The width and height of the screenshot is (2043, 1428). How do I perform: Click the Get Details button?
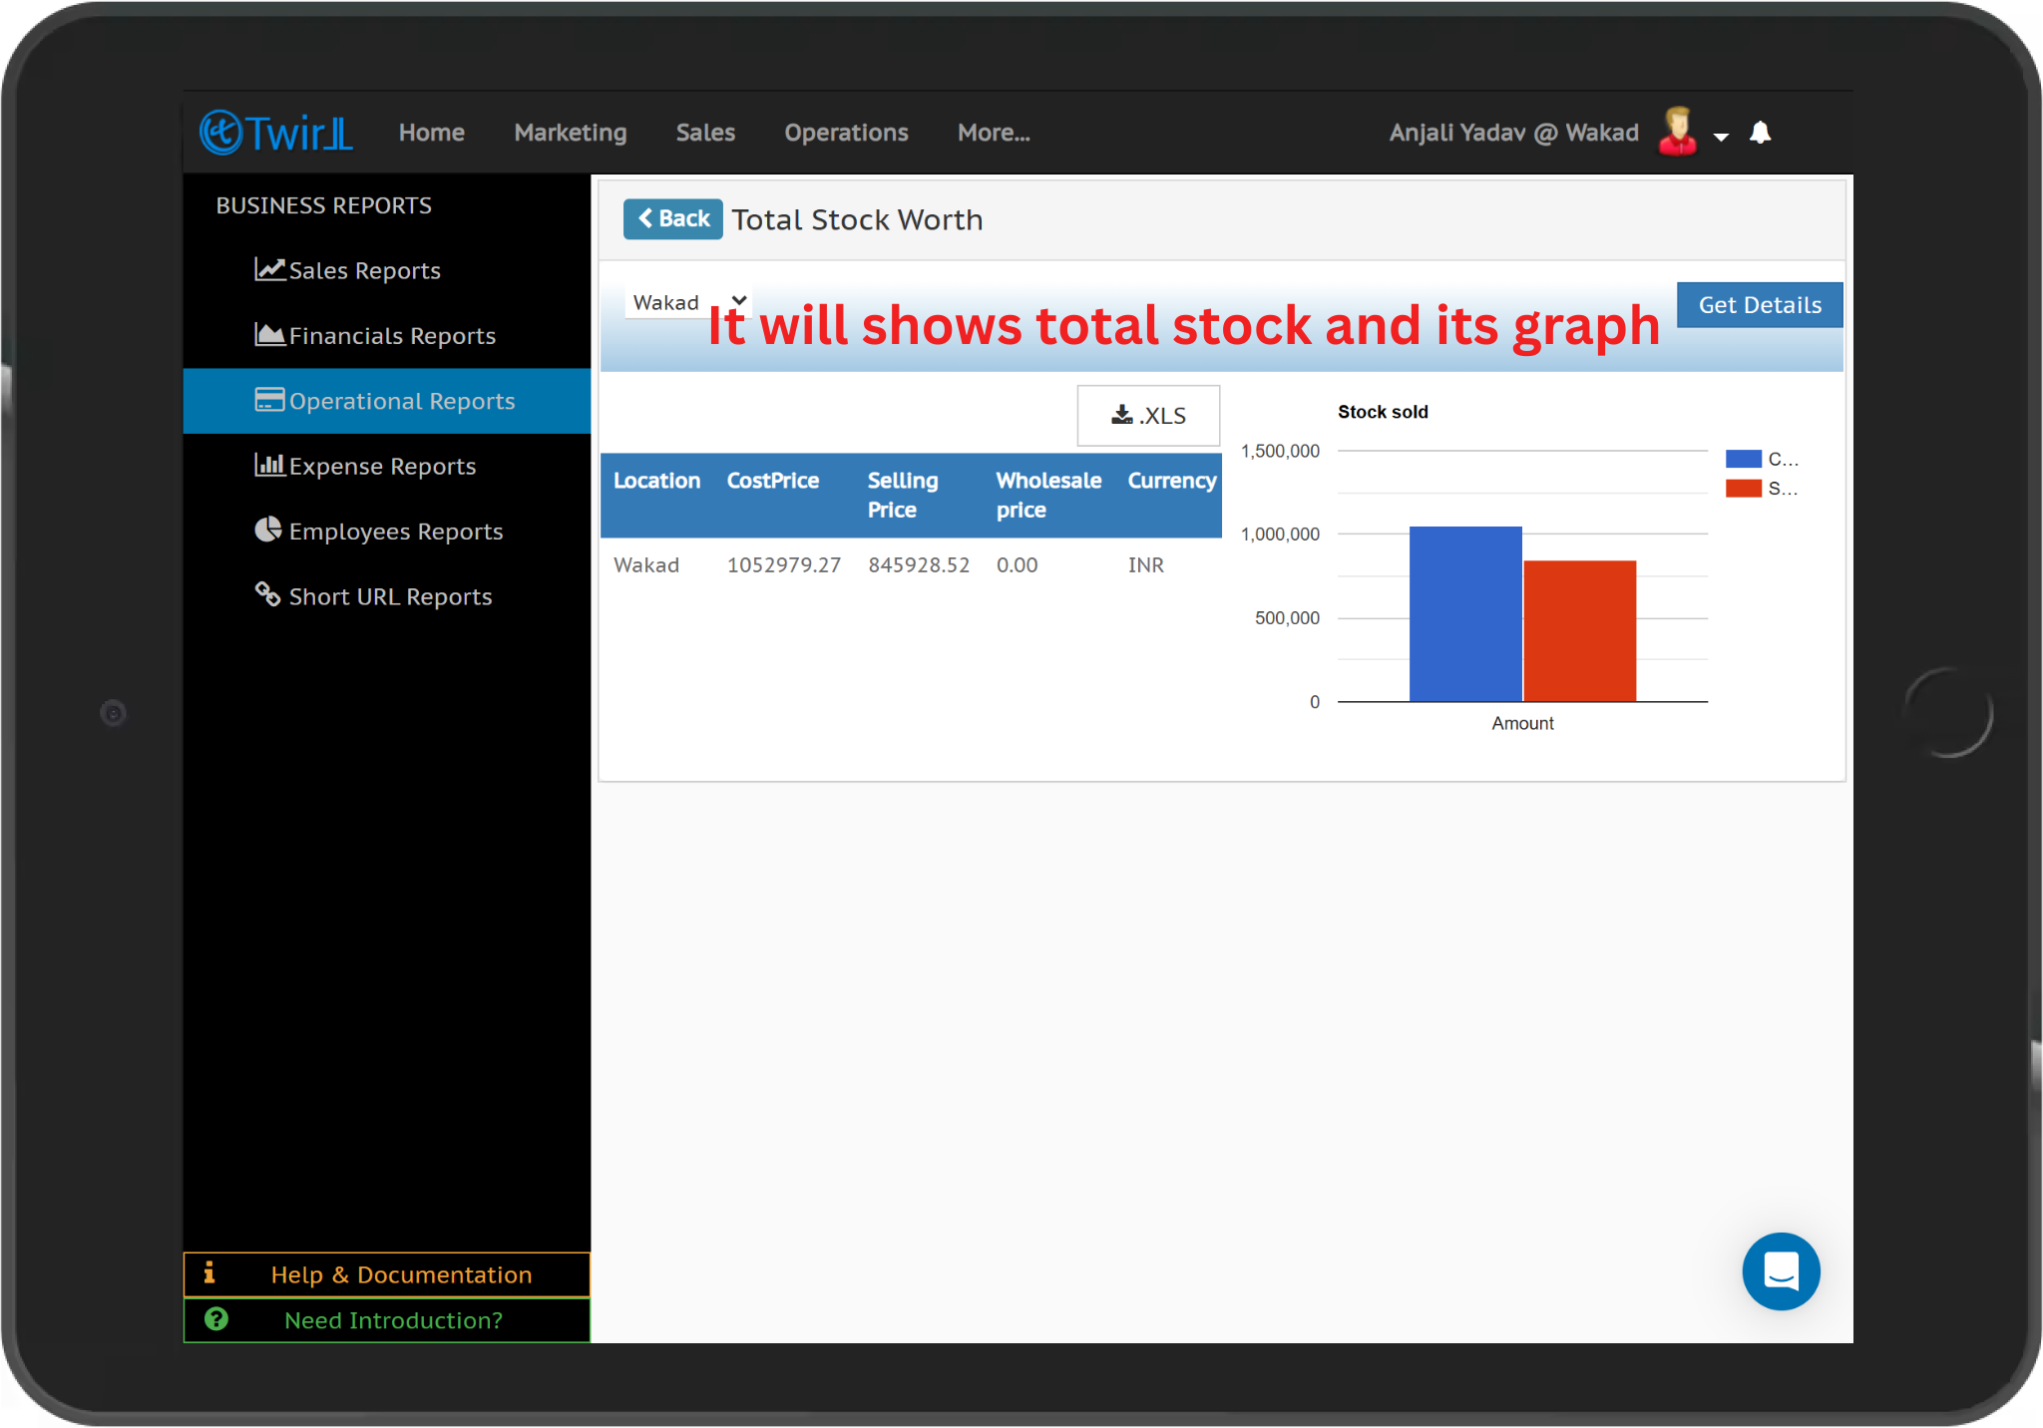[1760, 305]
